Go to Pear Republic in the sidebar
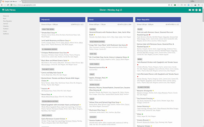 (x=8, y=21)
